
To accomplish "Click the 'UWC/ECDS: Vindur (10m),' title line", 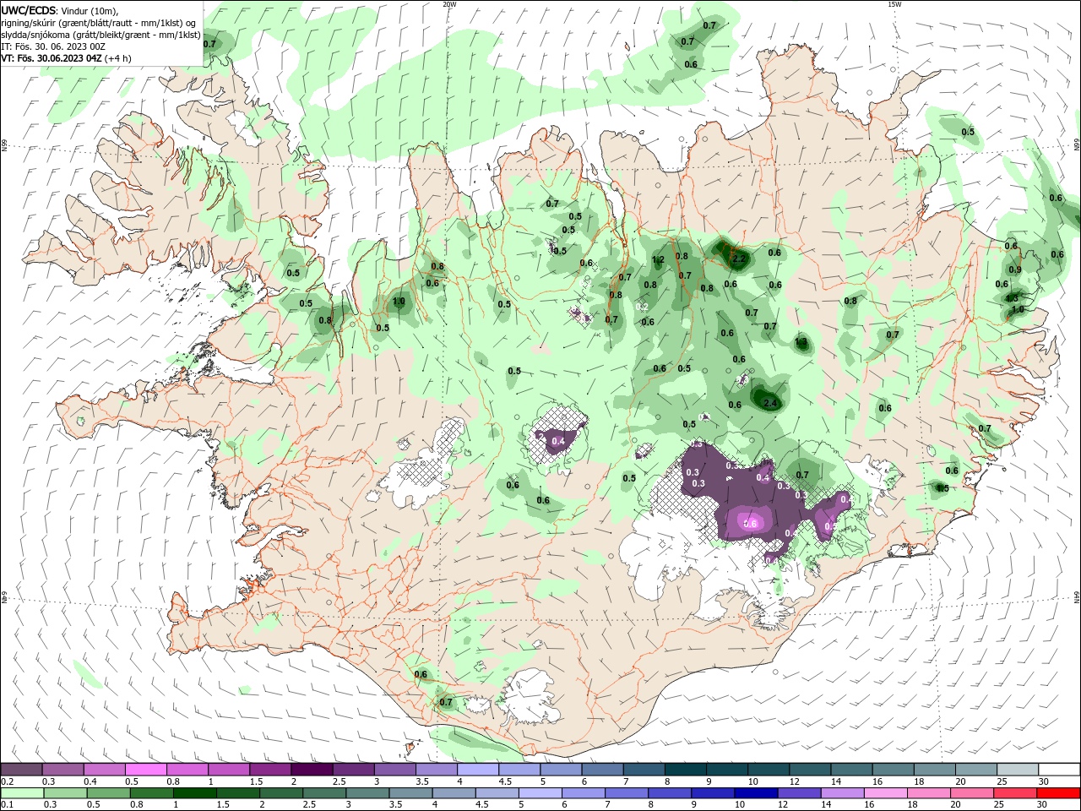I will tap(60, 10).
